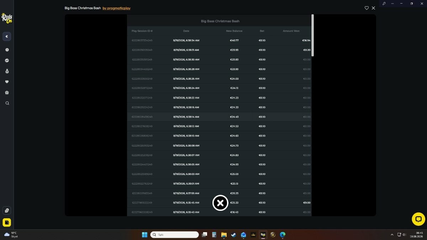The height and width of the screenshot is (240, 427).
Task: Click the sidebar collapse arrow button
Action: 7,36
